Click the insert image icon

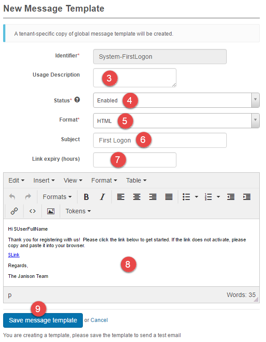pyautogui.click(x=51, y=211)
